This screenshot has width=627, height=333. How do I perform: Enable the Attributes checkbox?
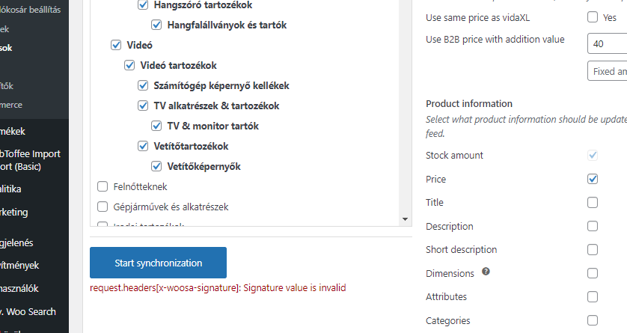(593, 296)
